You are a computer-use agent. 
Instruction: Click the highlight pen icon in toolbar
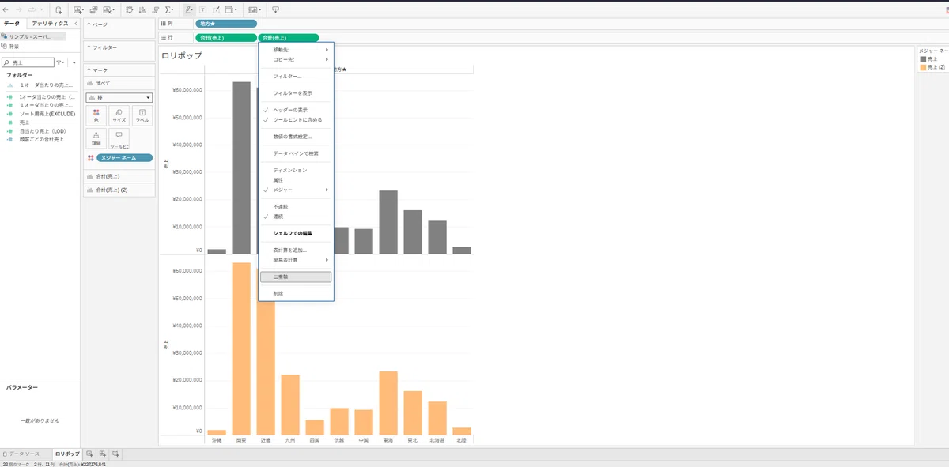coord(190,10)
